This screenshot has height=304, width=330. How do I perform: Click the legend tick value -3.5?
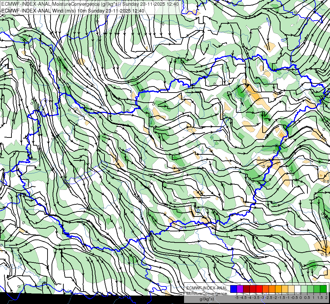click(x=256, y=298)
